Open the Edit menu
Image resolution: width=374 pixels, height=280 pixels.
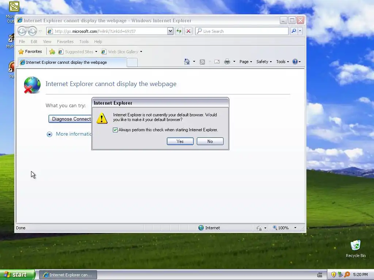click(x=34, y=42)
